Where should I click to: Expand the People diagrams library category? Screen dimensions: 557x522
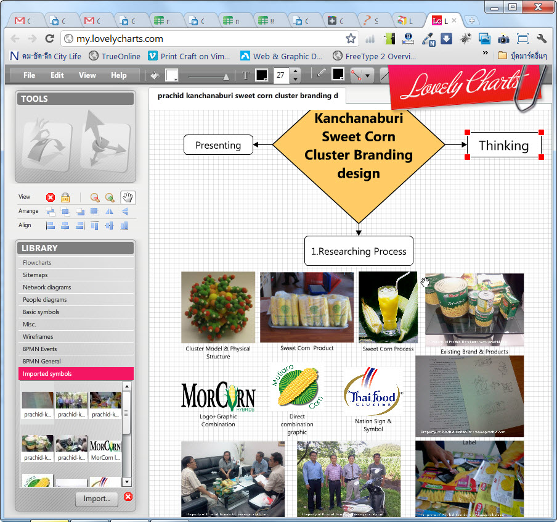[x=76, y=300]
